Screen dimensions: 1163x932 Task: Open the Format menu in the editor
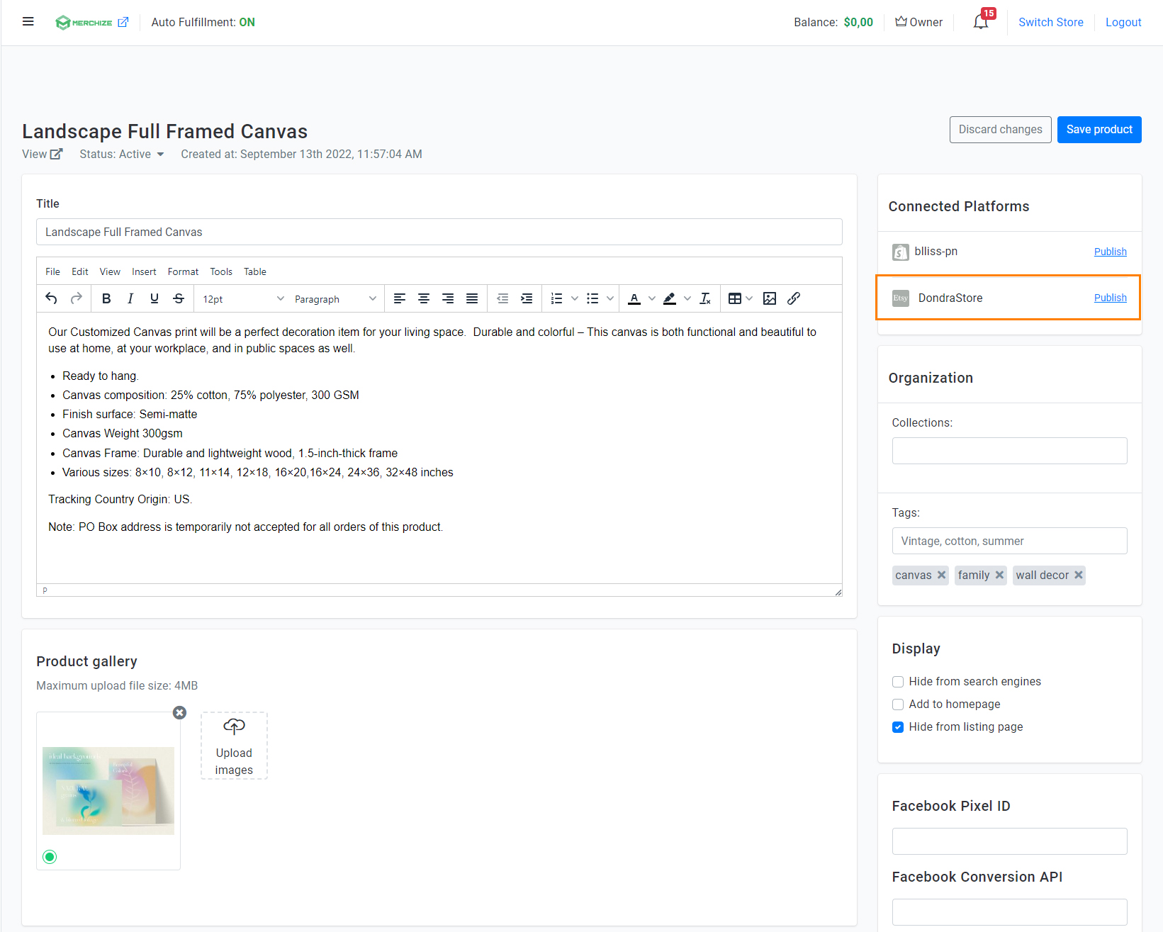(183, 271)
